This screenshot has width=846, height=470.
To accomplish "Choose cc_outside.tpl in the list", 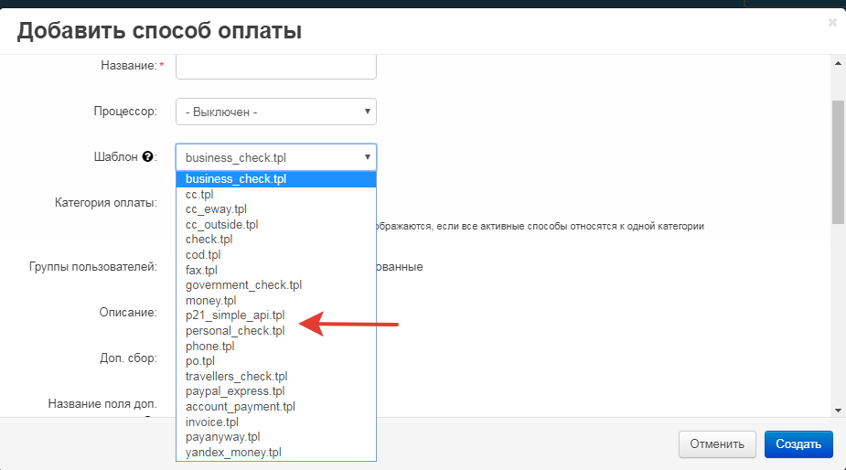I will (x=221, y=224).
